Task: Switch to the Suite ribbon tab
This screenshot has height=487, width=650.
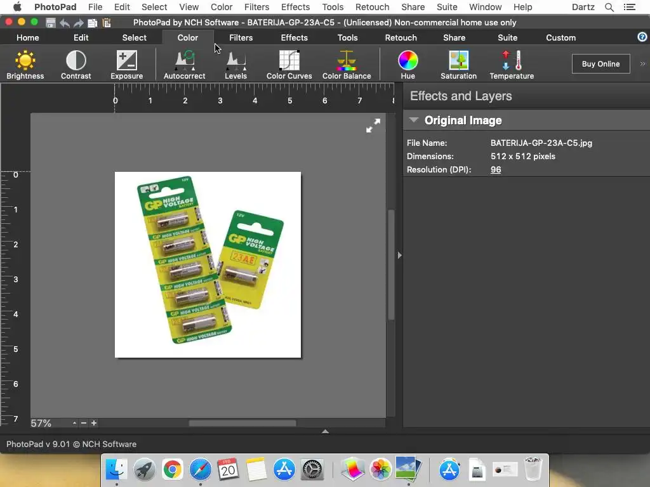Action: (507, 37)
